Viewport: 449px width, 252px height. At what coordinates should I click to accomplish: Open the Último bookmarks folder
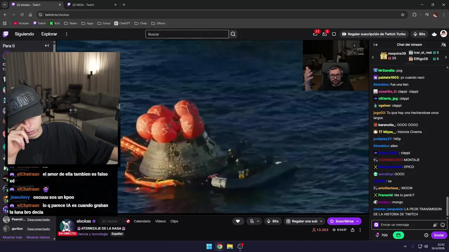click(x=158, y=23)
